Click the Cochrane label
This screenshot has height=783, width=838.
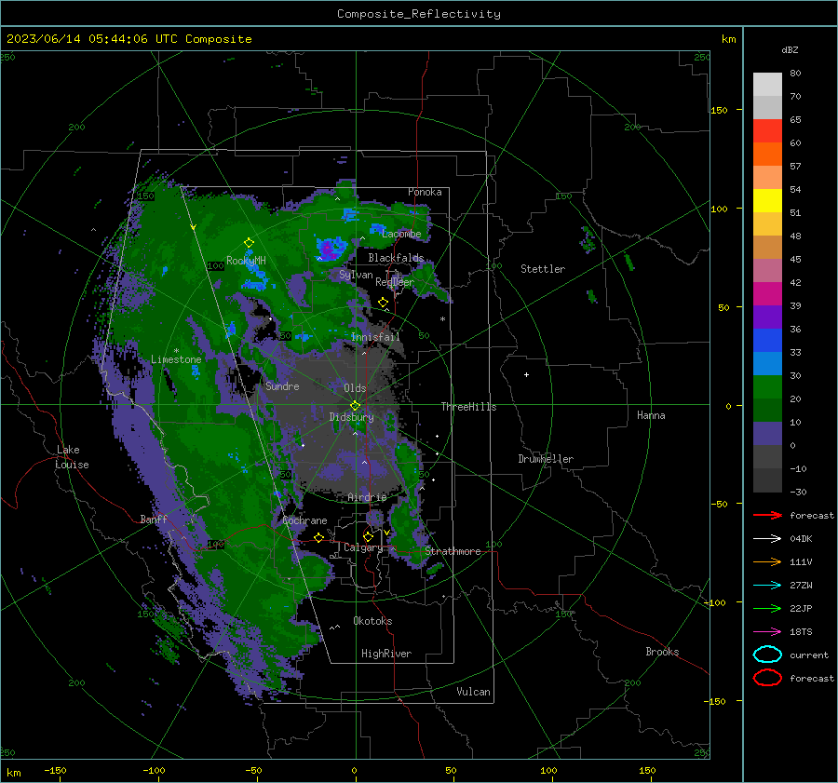coord(304,520)
